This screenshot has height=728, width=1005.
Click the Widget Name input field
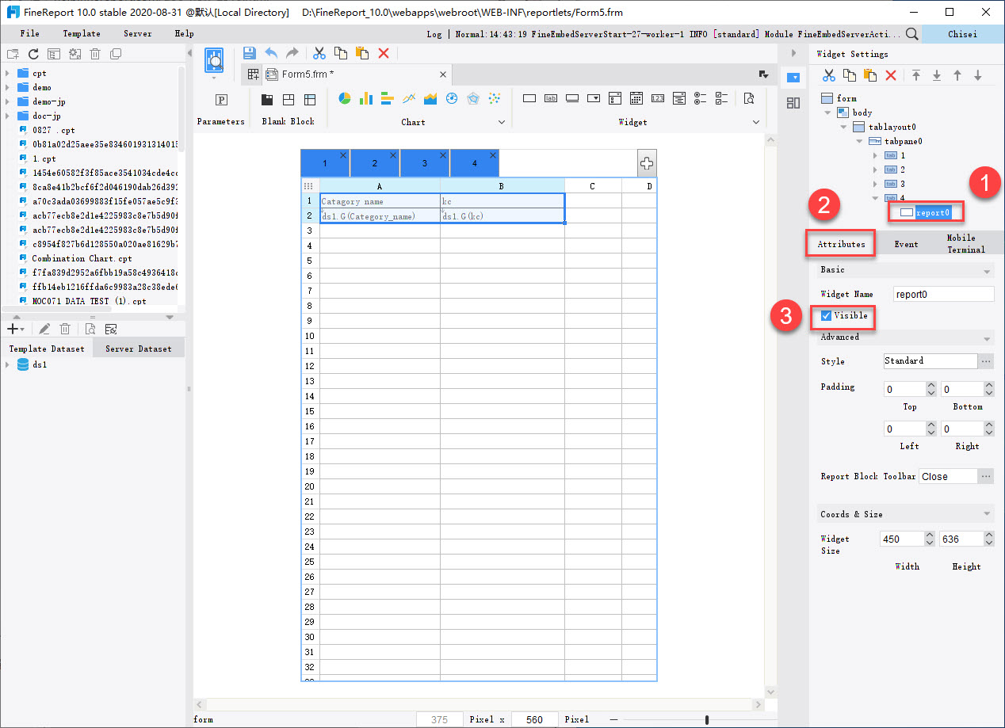click(943, 294)
